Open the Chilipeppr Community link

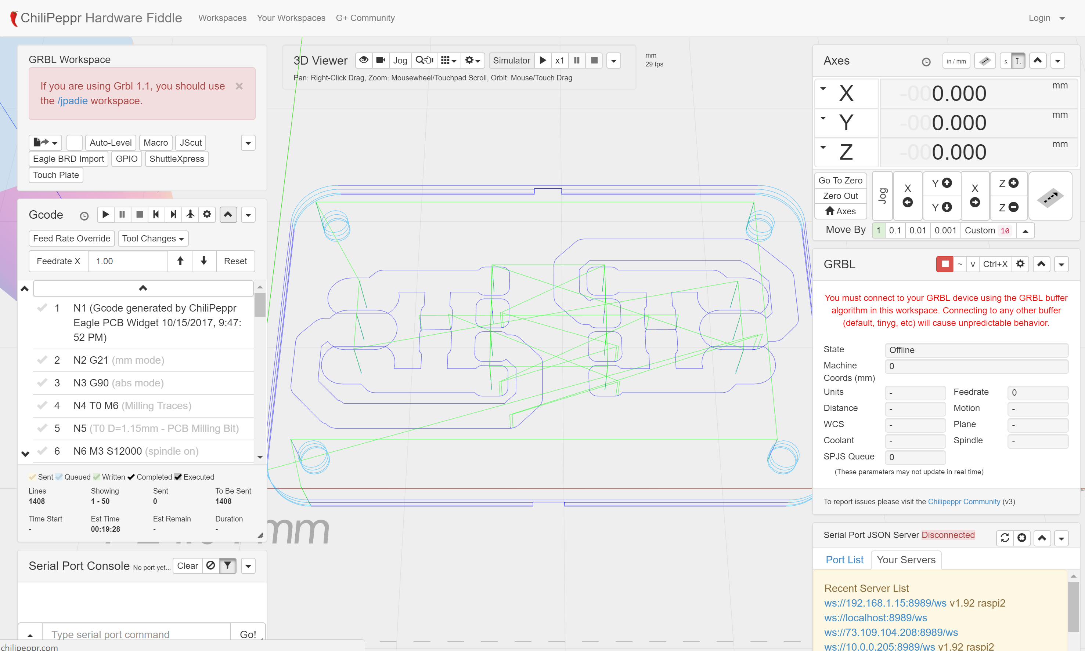coord(964,501)
